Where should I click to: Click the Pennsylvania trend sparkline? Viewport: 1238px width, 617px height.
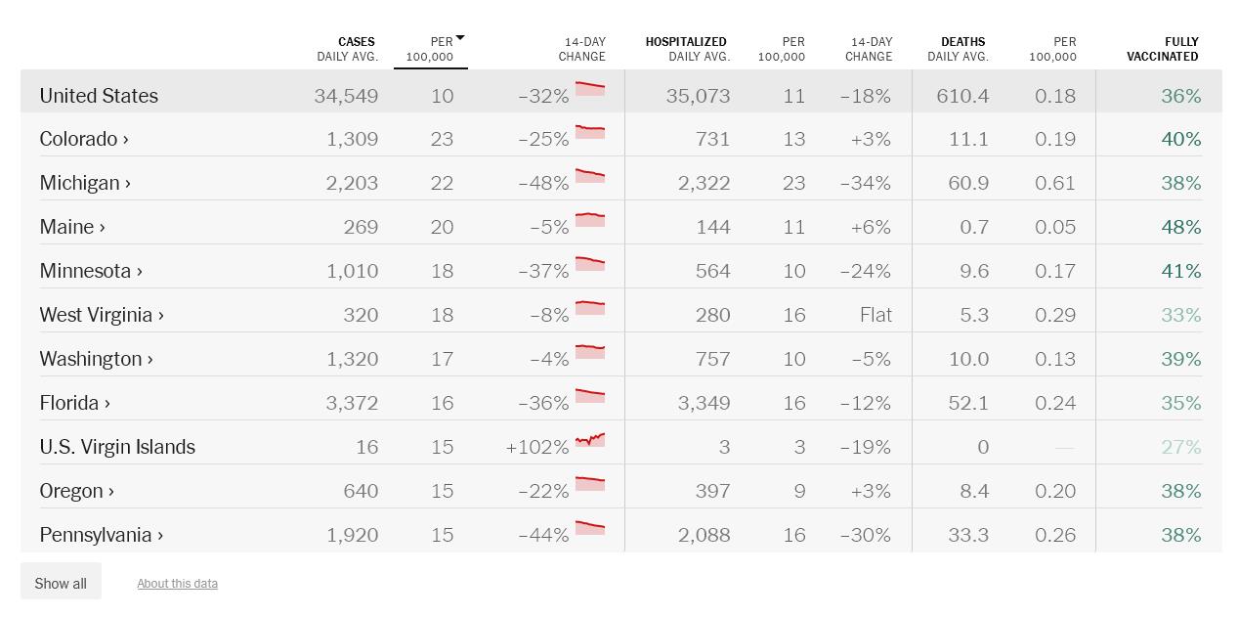(x=590, y=528)
